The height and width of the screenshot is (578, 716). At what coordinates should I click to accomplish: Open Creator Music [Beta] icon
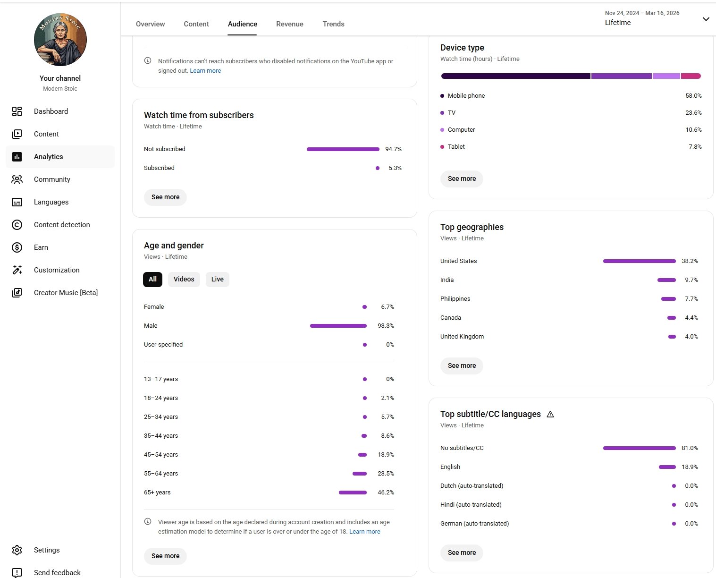(x=17, y=293)
